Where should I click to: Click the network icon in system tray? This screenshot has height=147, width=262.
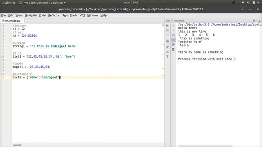tap(243, 2)
